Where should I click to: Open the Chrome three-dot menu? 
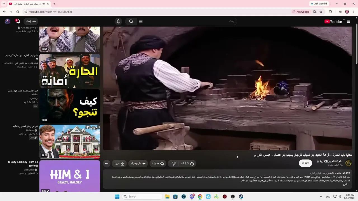click(354, 12)
